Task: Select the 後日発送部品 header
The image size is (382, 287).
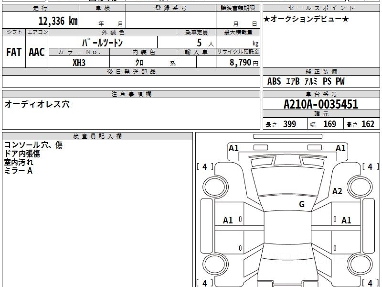Action: tap(131, 72)
